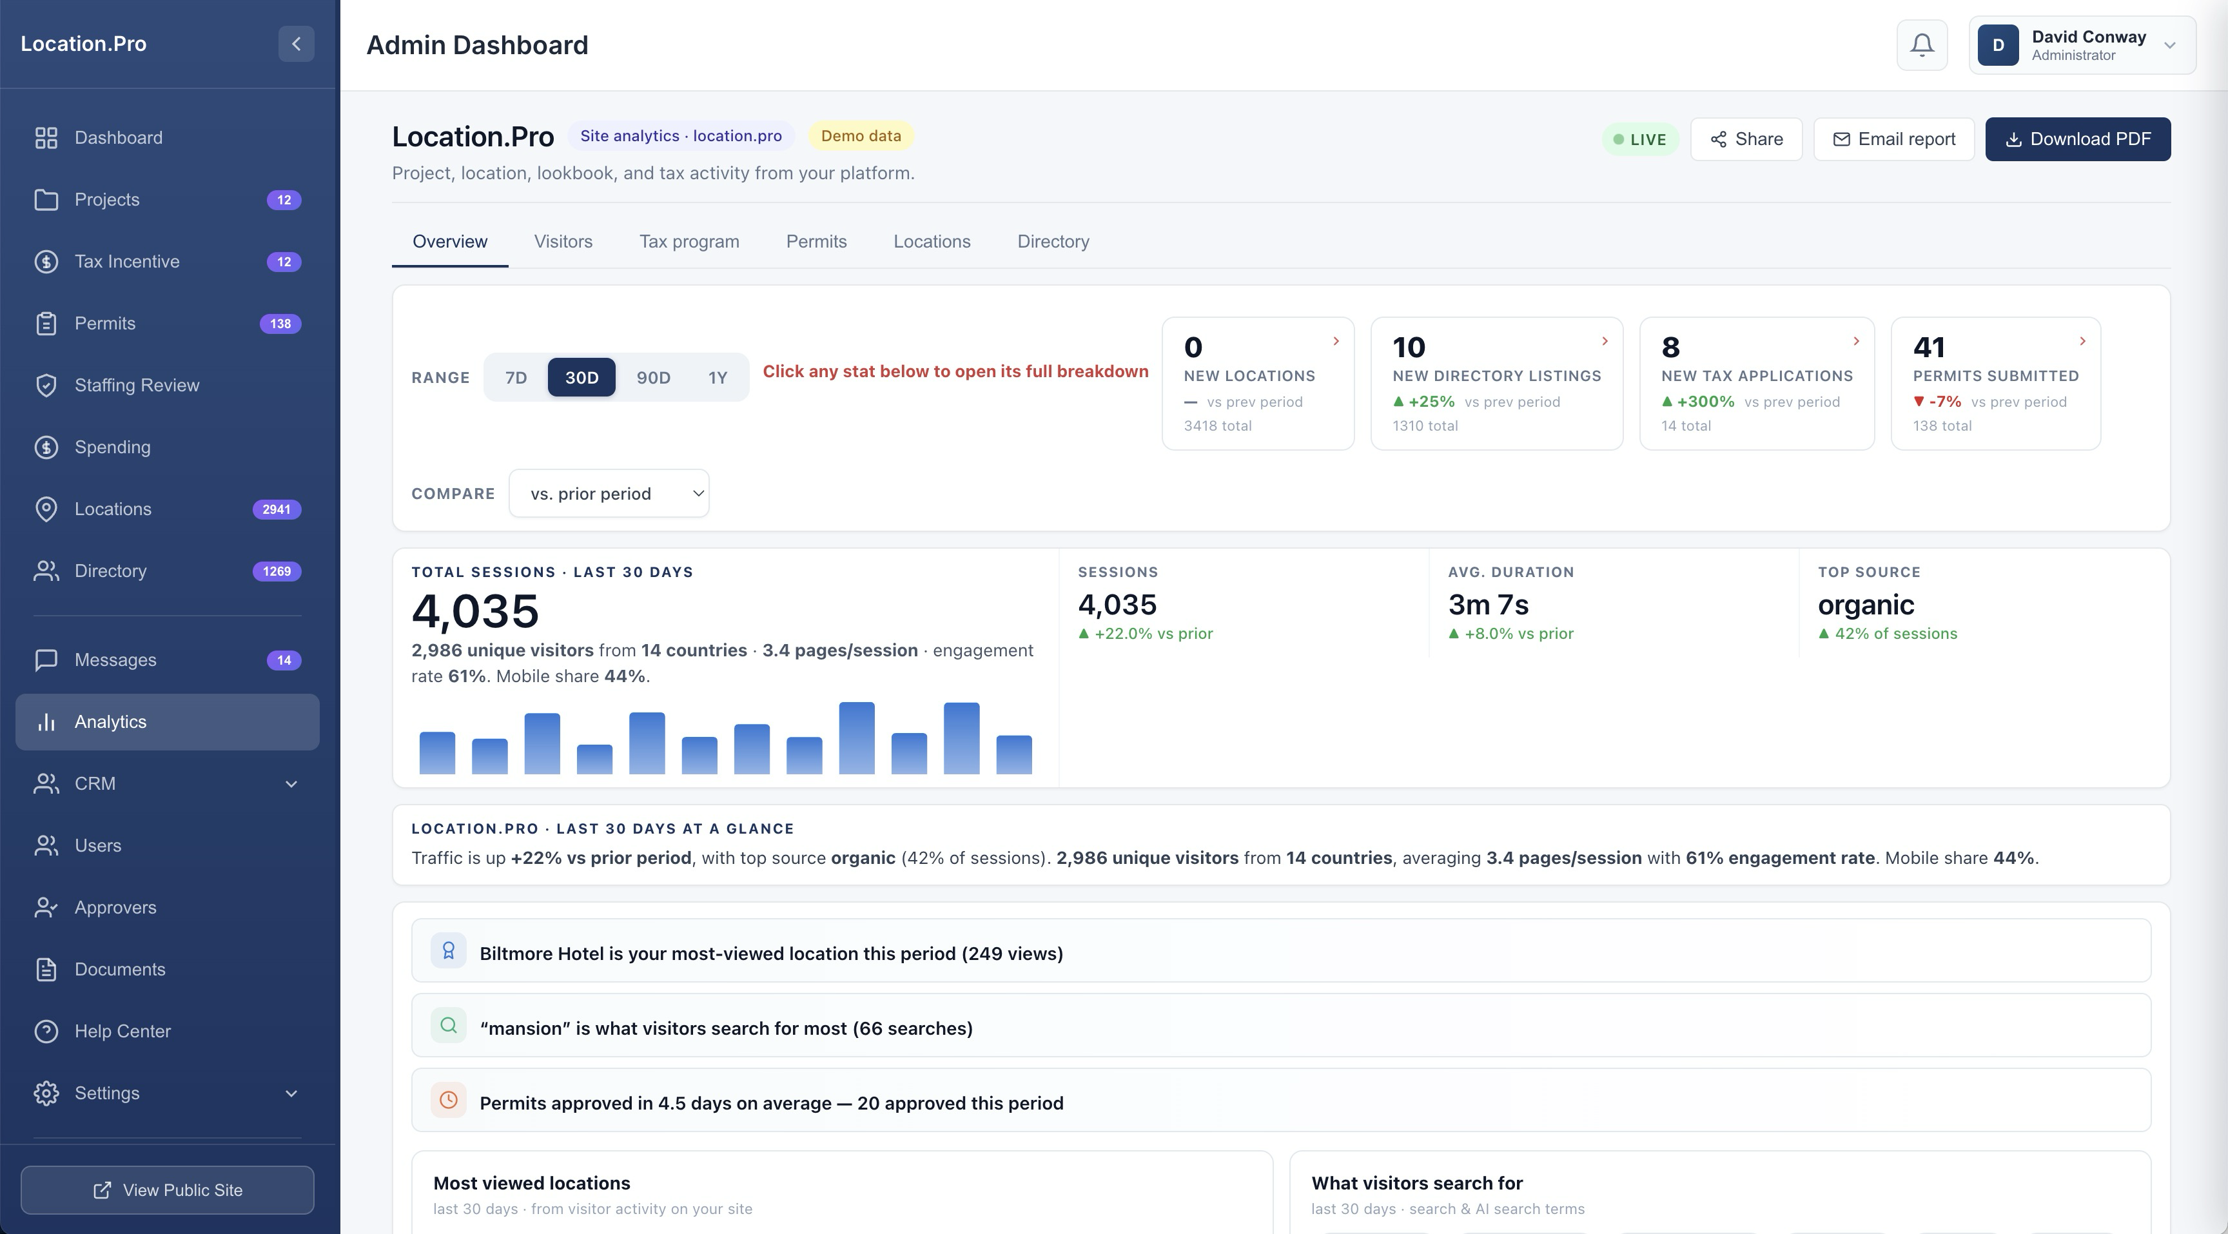This screenshot has width=2228, height=1234.
Task: Collapse the sidebar with the arrow button
Action: pos(296,44)
